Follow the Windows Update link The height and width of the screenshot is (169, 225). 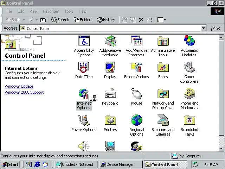[x=19, y=86]
